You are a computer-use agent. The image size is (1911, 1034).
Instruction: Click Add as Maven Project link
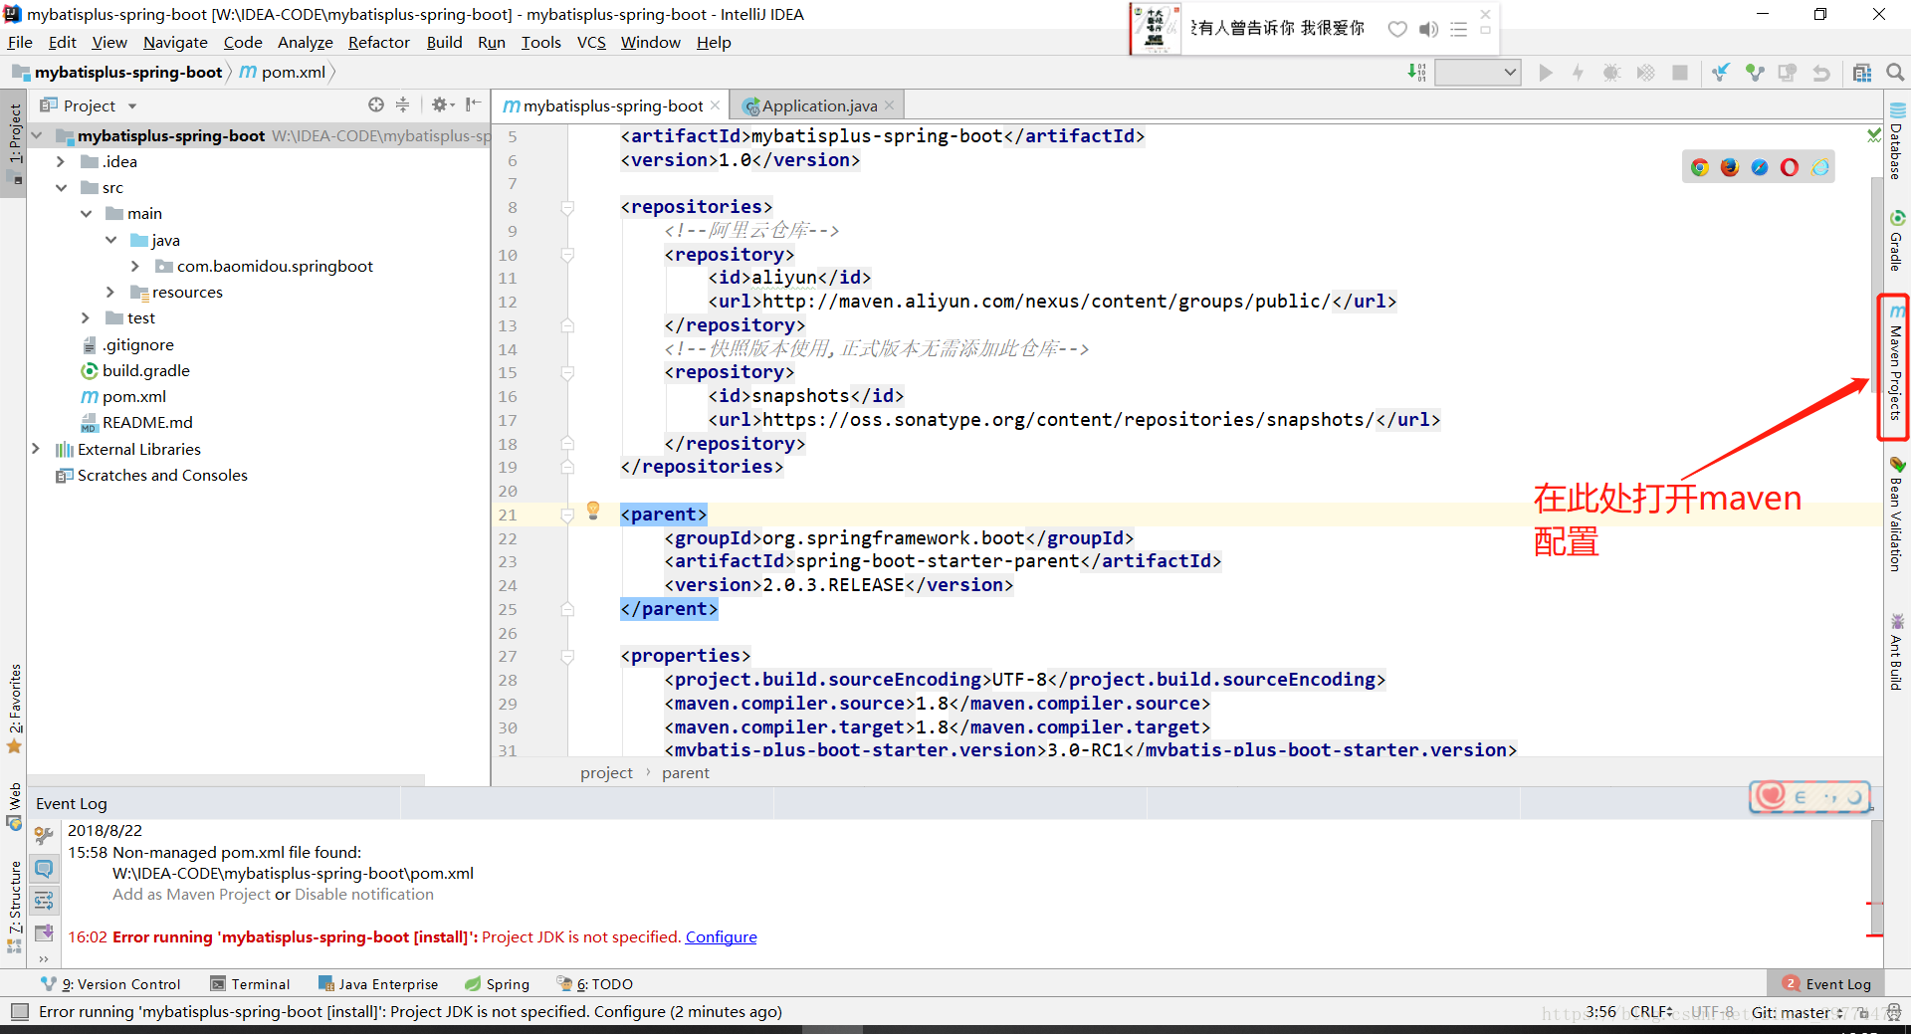(191, 894)
